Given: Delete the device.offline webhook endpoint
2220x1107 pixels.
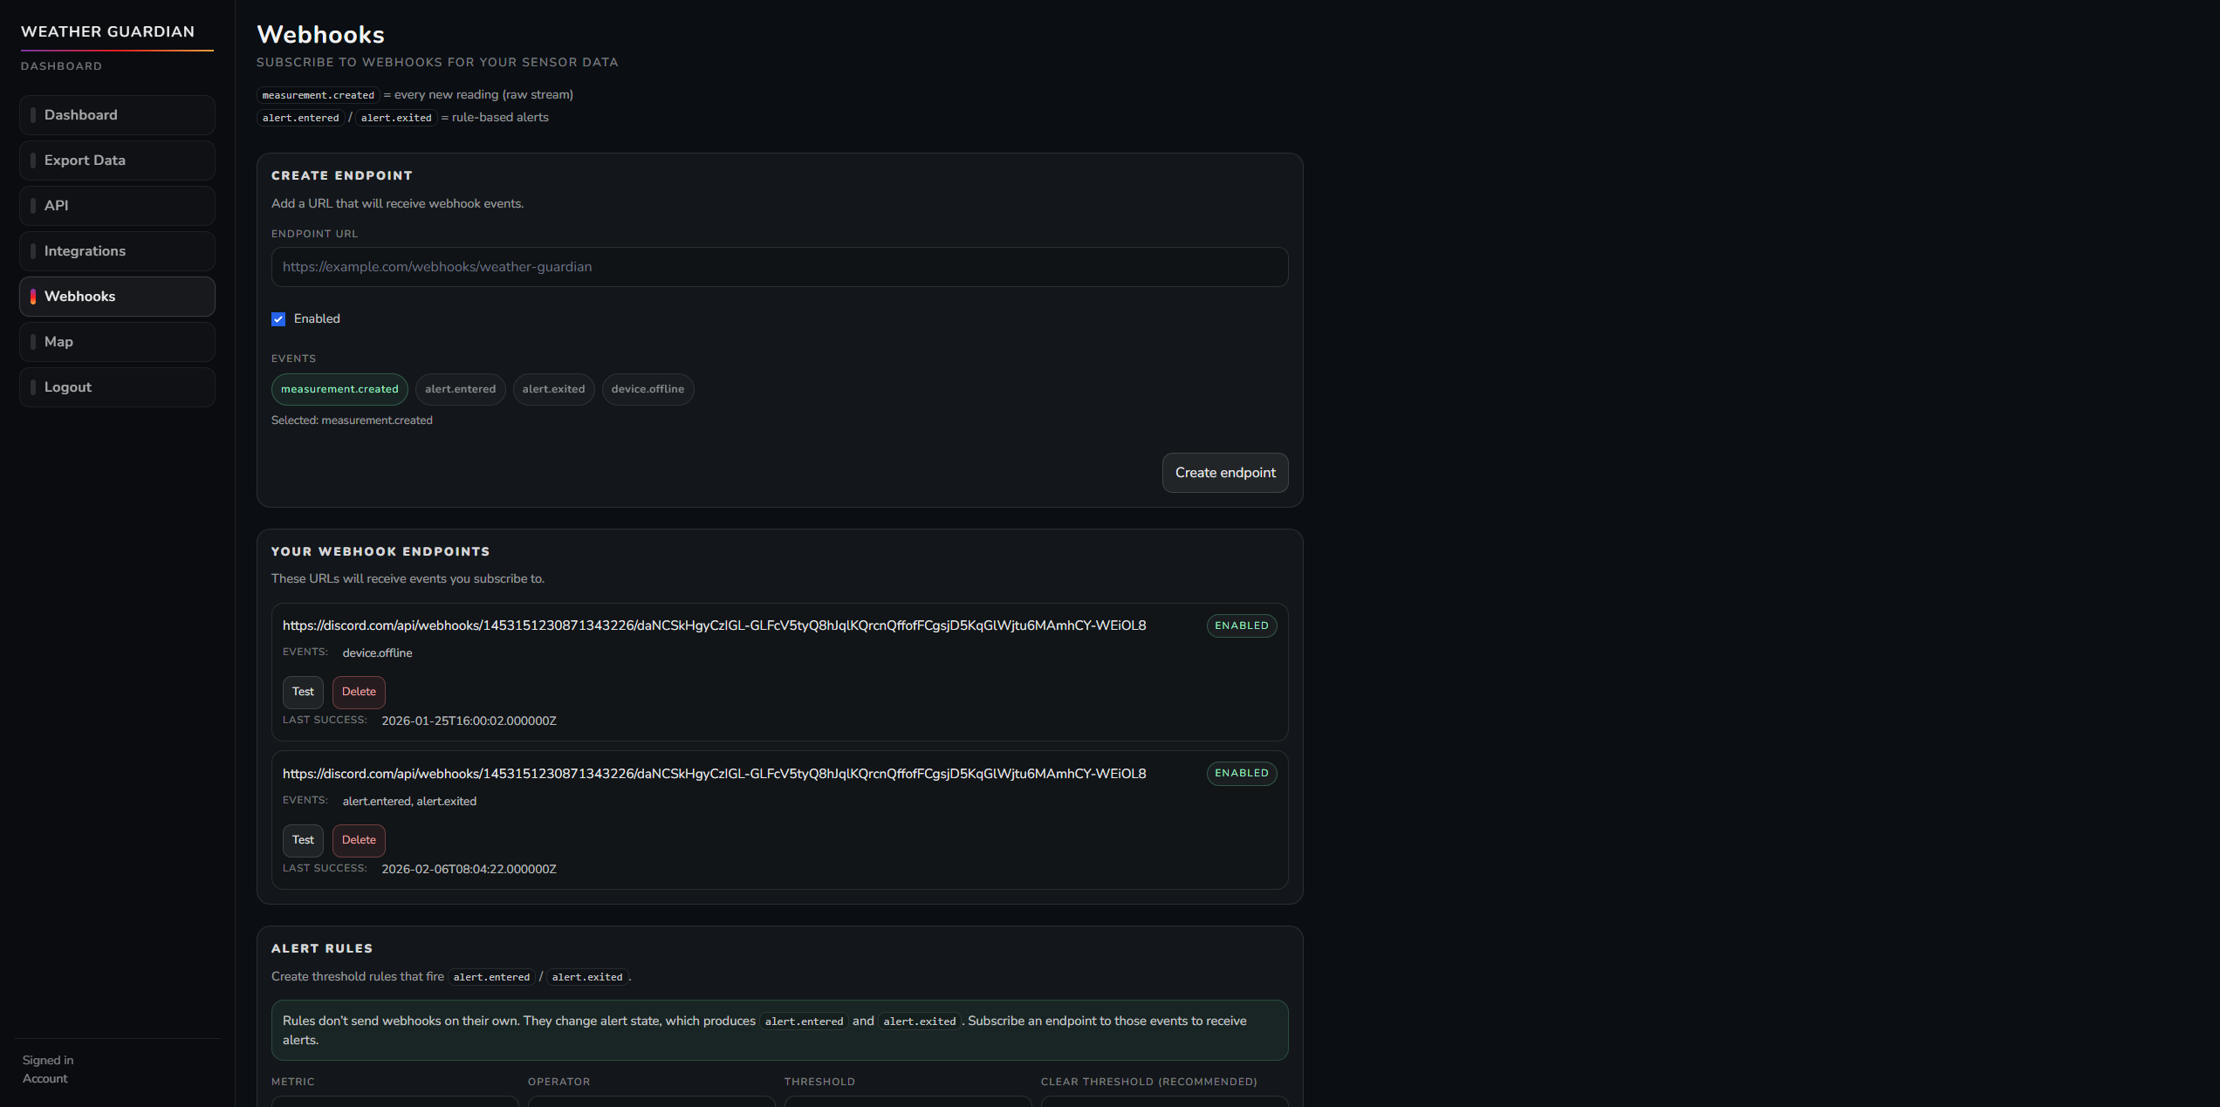Looking at the screenshot, I should click(x=359, y=692).
